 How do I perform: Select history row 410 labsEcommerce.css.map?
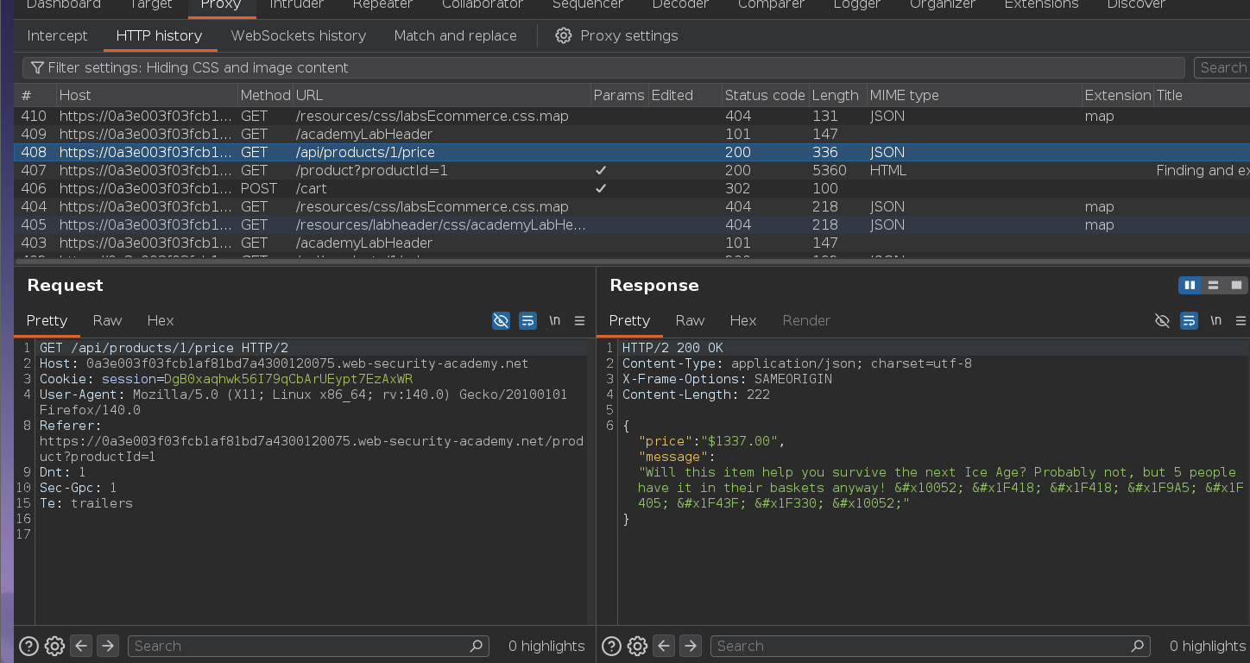[632, 116]
